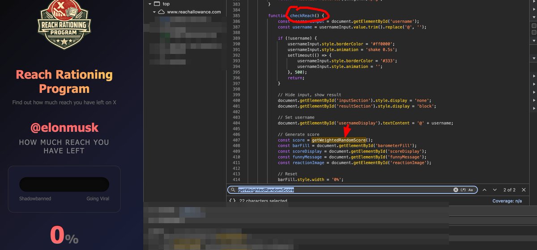The image size is (537, 250).
Task: Click the pretty print braces icon
Action: tap(232, 201)
